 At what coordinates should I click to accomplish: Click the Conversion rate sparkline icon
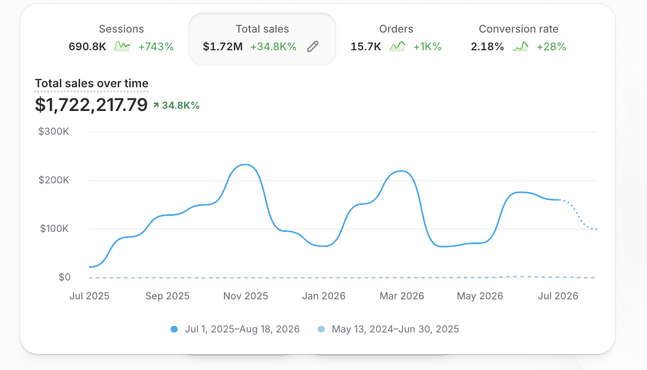(520, 46)
